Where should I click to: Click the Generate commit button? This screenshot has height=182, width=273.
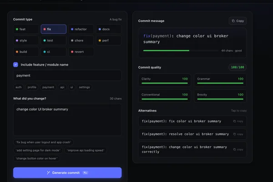[x=67, y=172]
